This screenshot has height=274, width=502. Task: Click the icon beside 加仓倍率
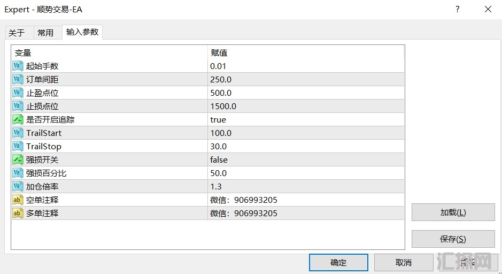[x=18, y=187]
